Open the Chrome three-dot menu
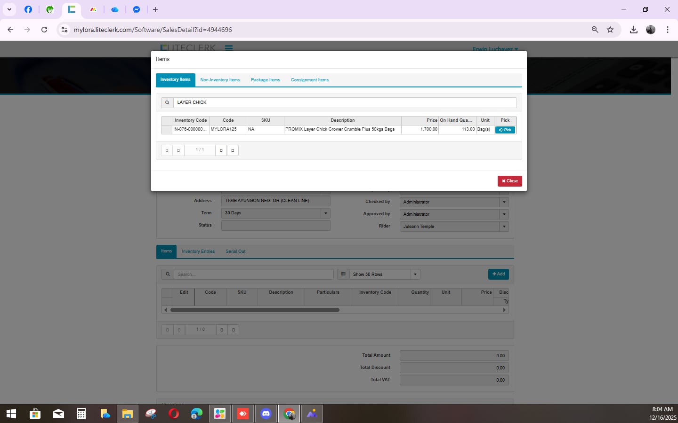This screenshot has width=678, height=423. pyautogui.click(x=668, y=30)
